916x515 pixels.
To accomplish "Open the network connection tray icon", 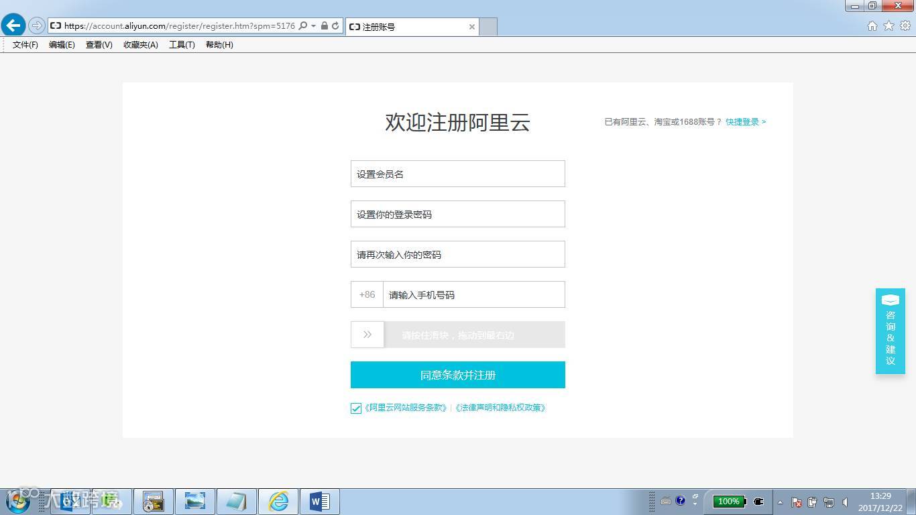I will [x=829, y=502].
